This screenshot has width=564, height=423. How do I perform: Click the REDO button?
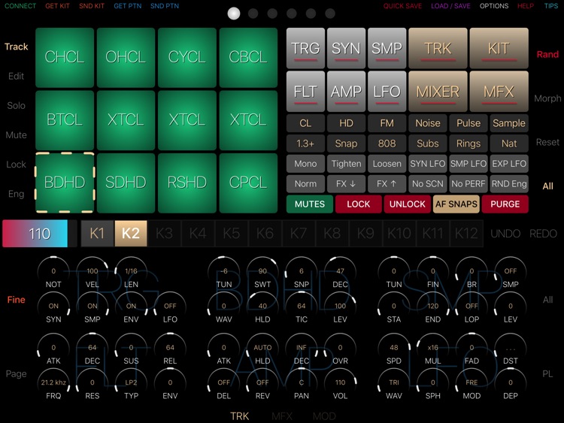(543, 234)
